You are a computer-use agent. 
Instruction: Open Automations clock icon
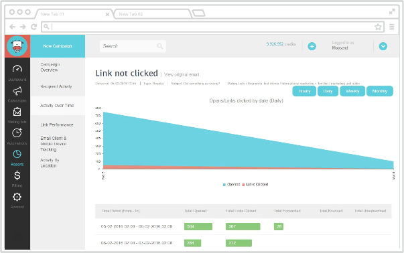pyautogui.click(x=17, y=133)
